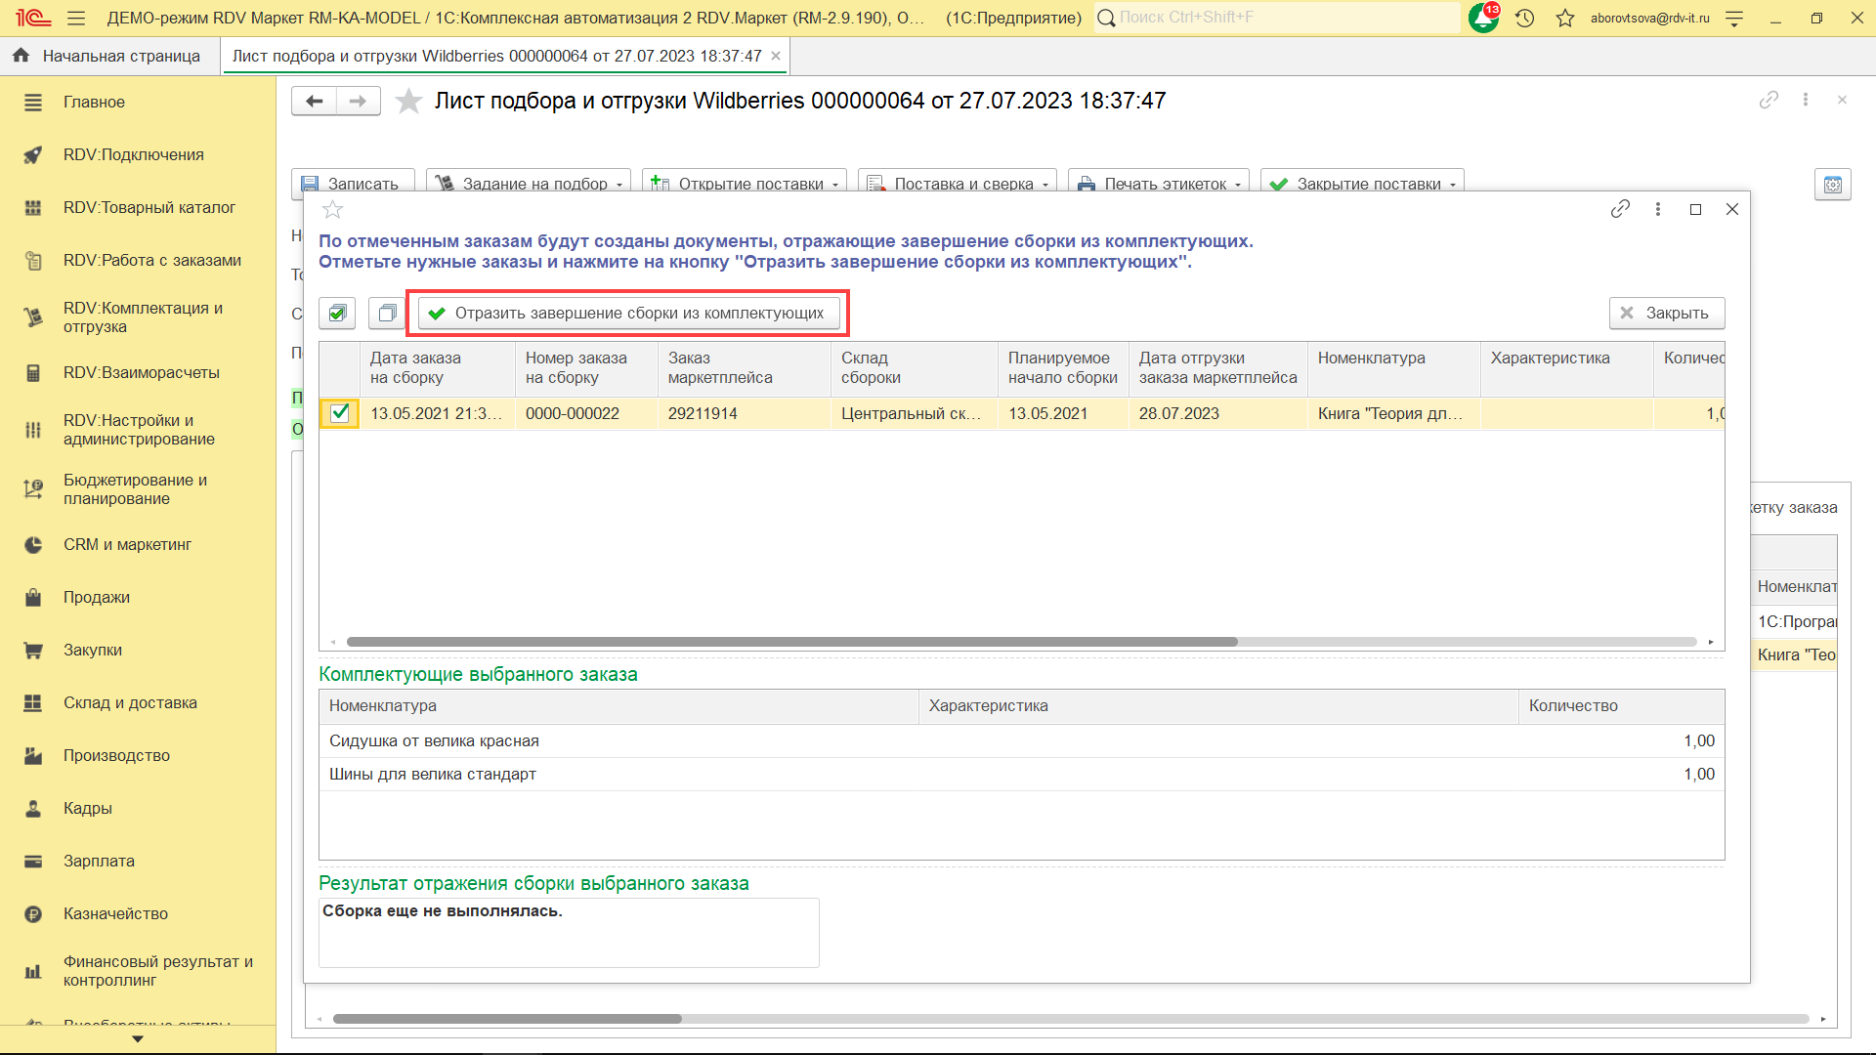Open the RDV:Товарный каталог section

click(149, 207)
